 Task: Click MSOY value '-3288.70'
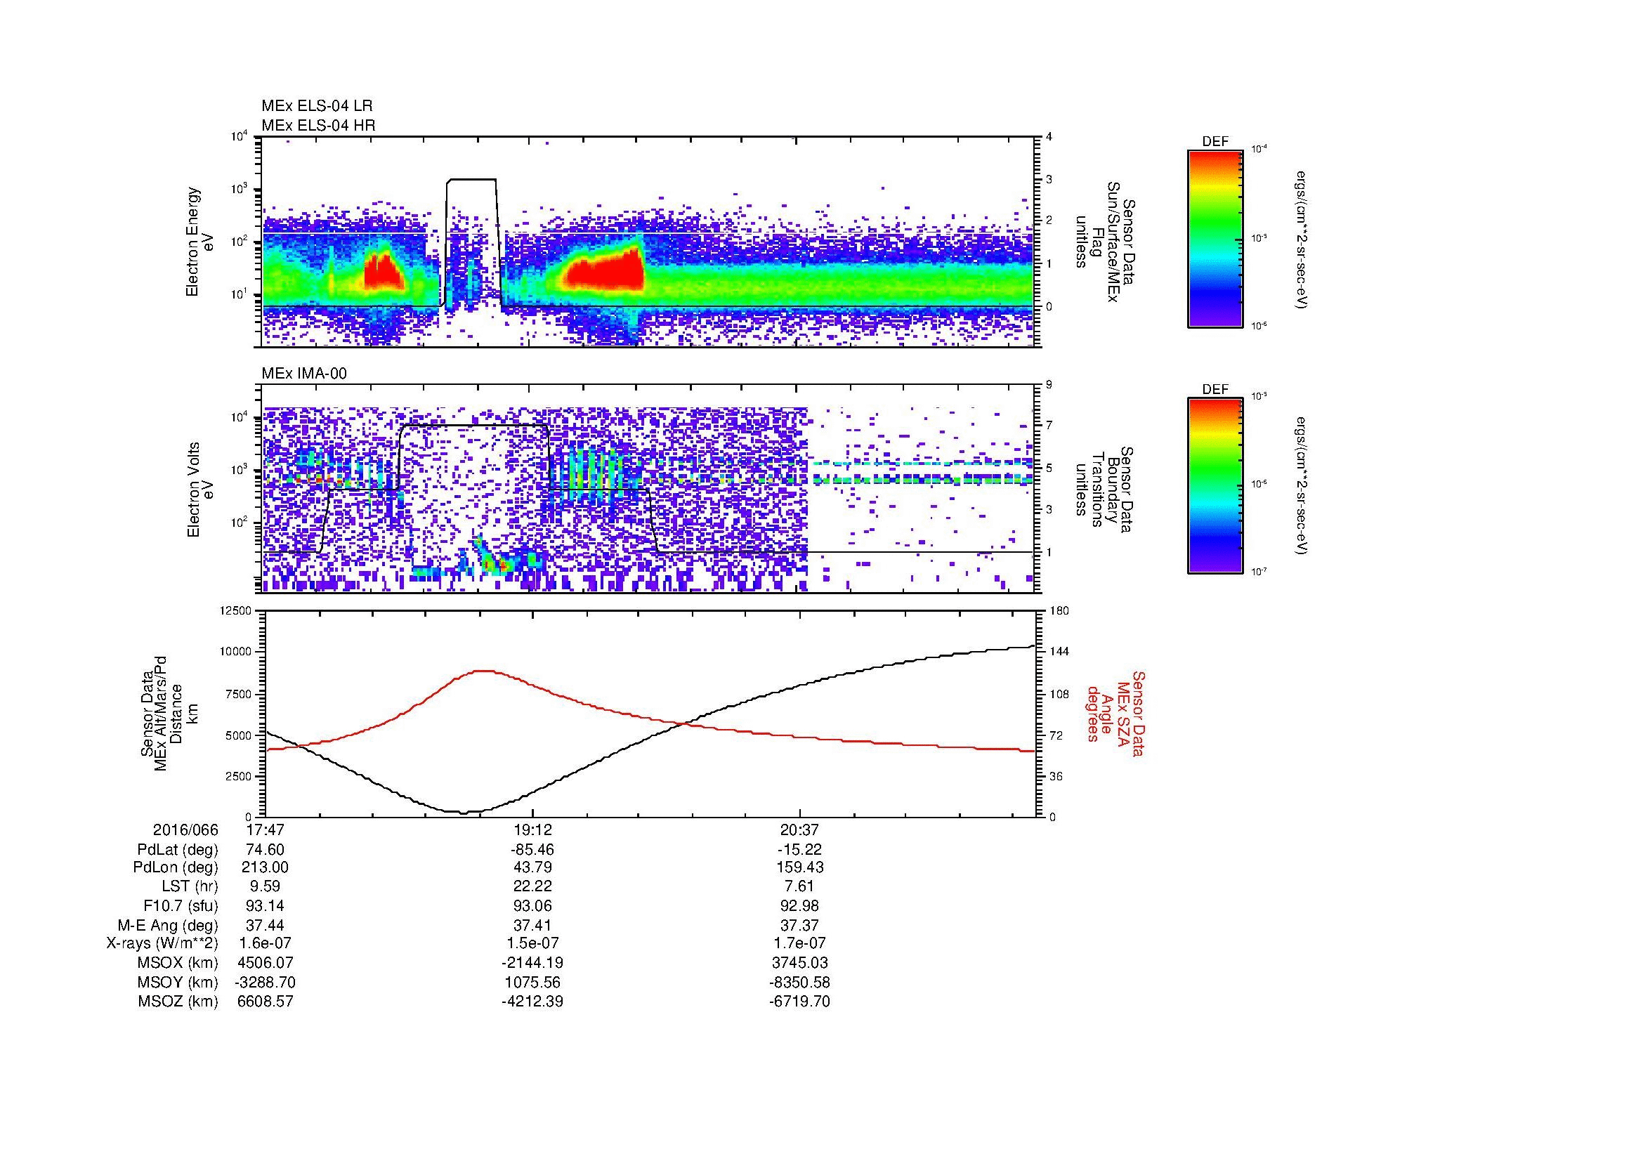266,982
